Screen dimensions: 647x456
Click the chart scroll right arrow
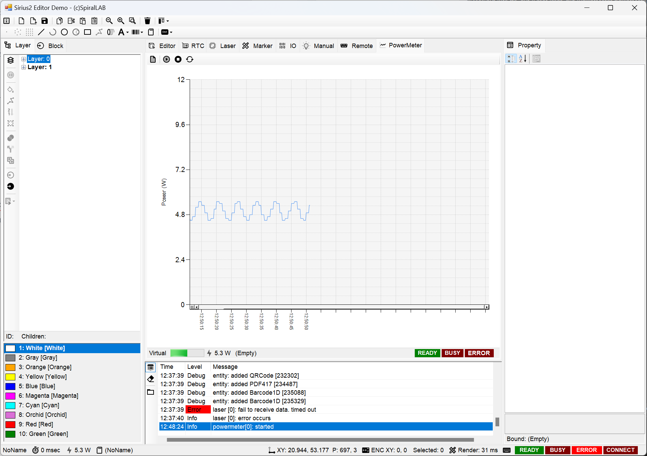pos(487,307)
